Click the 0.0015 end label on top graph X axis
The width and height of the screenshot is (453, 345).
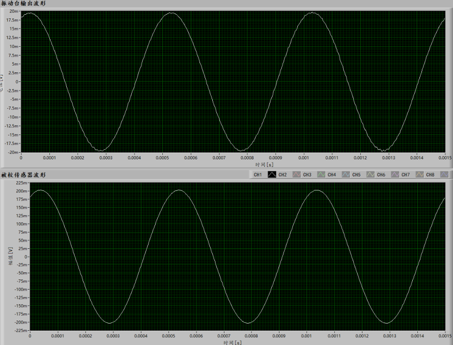click(445, 158)
